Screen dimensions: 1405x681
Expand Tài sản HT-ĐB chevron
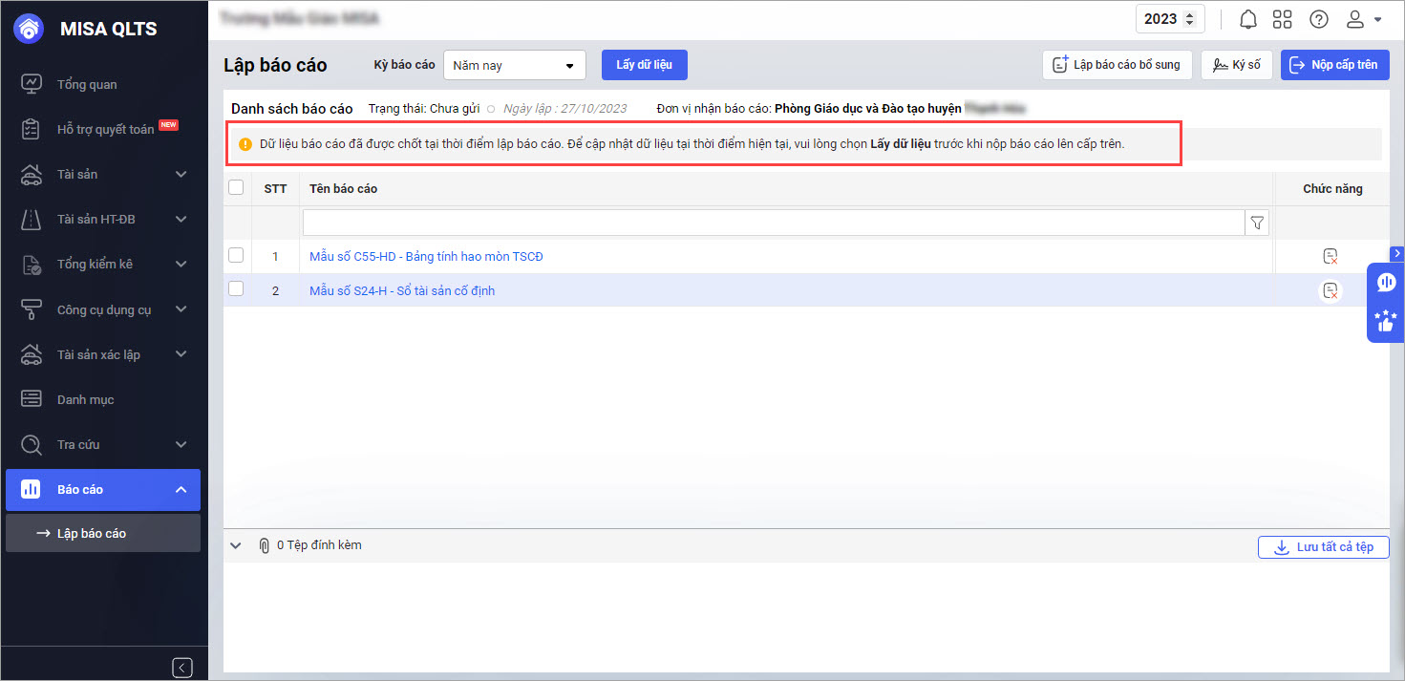pyautogui.click(x=181, y=219)
